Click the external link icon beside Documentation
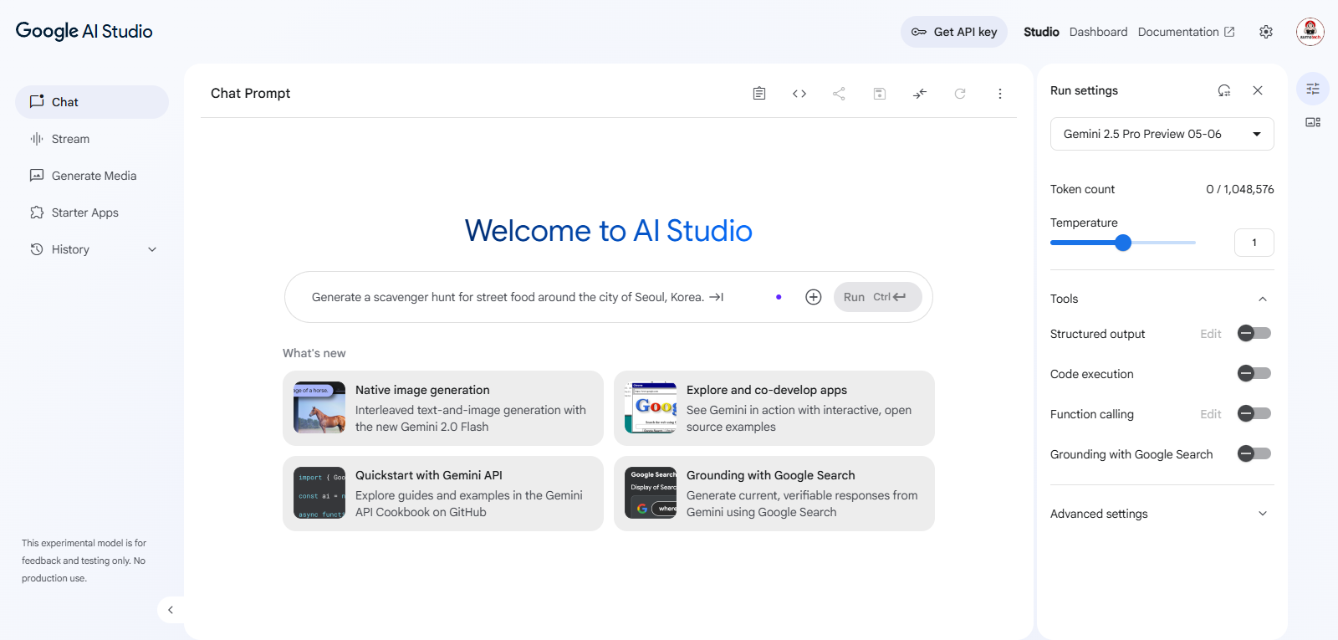1338x640 pixels. coord(1229,32)
